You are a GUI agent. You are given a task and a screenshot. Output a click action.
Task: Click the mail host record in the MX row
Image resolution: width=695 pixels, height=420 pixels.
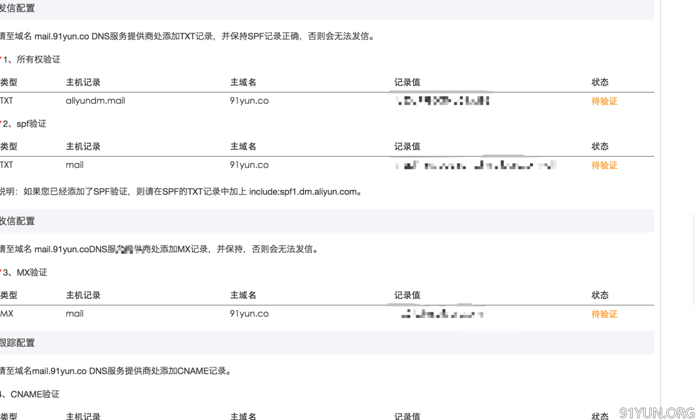coord(74,314)
